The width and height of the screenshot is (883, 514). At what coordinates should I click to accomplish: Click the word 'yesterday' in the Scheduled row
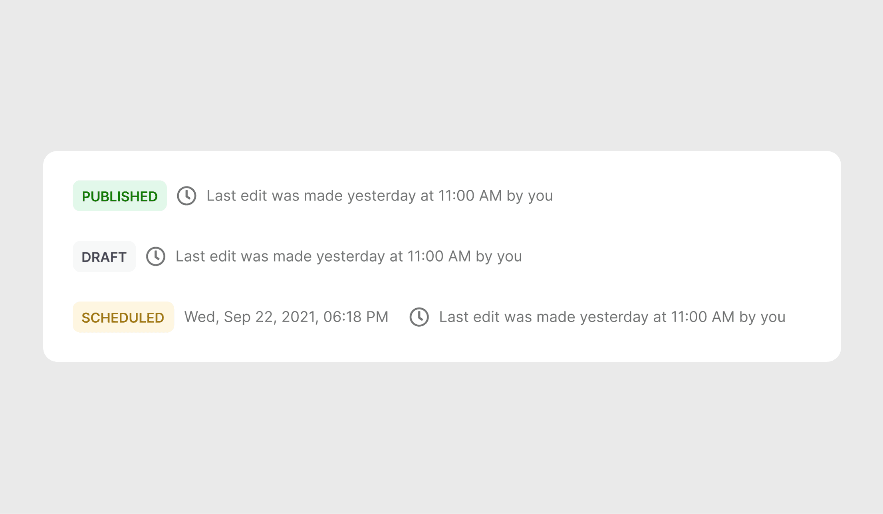click(614, 317)
